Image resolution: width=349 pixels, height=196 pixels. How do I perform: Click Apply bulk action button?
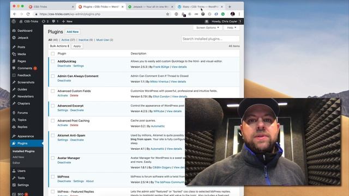[77, 46]
